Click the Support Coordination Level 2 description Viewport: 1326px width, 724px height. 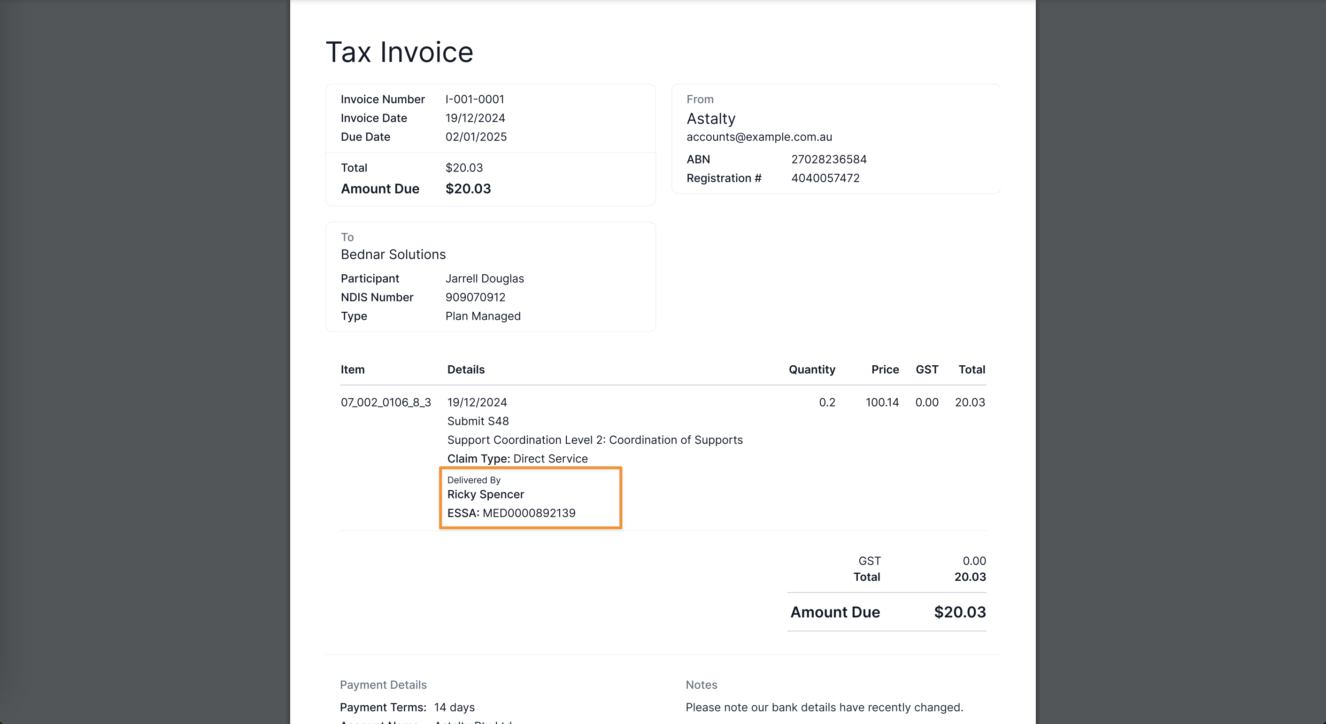(x=594, y=440)
